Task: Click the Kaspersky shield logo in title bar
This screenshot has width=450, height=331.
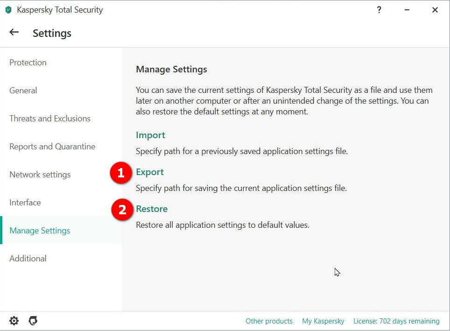Action: tap(8, 10)
